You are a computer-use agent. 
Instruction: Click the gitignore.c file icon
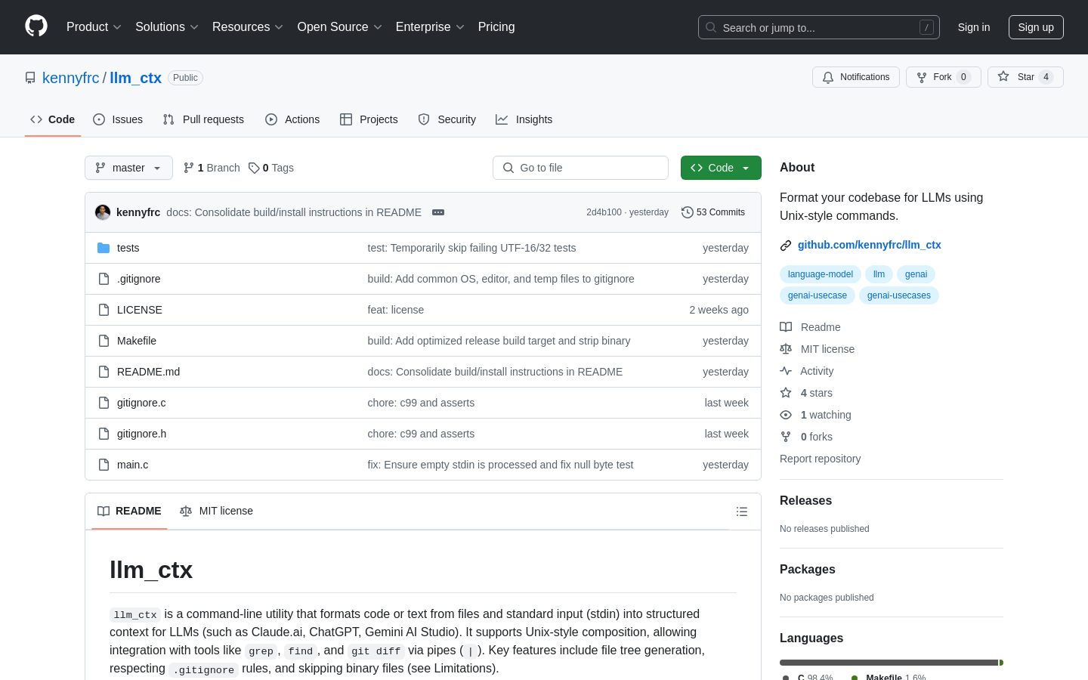coord(104,403)
